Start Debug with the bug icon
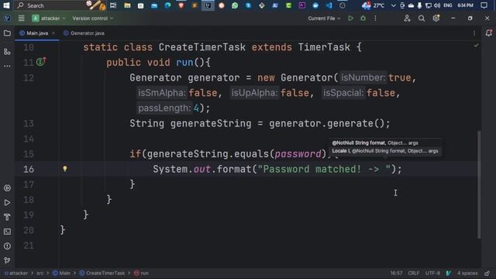The width and height of the screenshot is (496, 279). click(x=363, y=19)
